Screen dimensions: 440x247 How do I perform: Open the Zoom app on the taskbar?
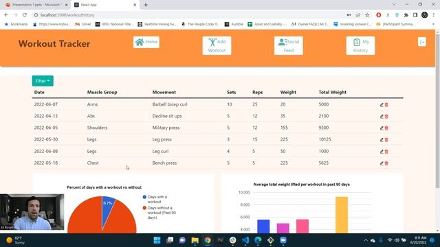coord(283,240)
